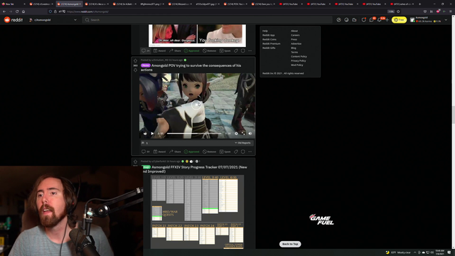The height and width of the screenshot is (256, 455).
Task: Share the top meme post
Action: tap(175, 50)
